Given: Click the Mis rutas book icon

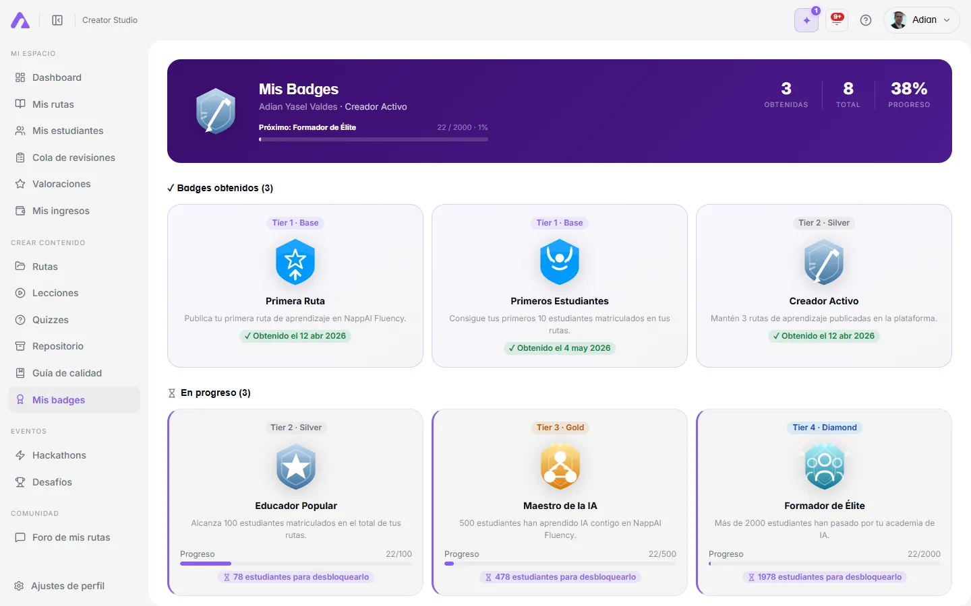Looking at the screenshot, I should [x=20, y=104].
